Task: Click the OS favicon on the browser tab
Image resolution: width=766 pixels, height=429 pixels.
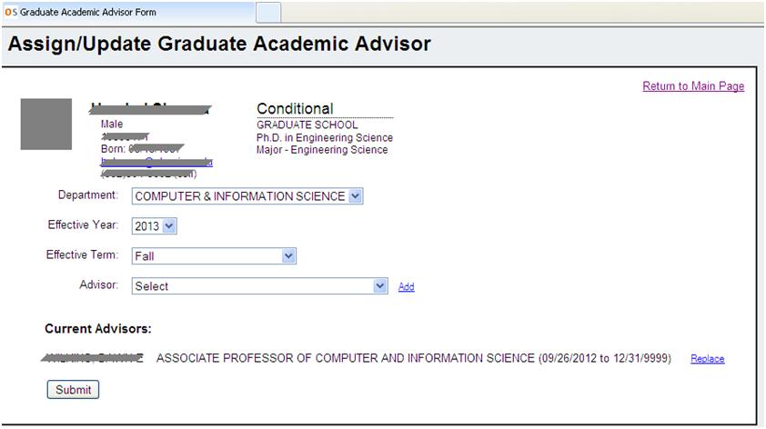Action: pos(11,12)
